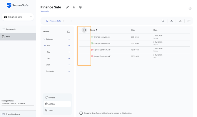Click the upload icon in toolbar
This screenshot has width=197, height=117.
click(171, 21)
